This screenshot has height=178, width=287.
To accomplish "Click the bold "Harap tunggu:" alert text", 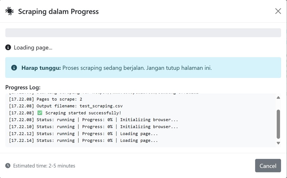I will [41, 68].
